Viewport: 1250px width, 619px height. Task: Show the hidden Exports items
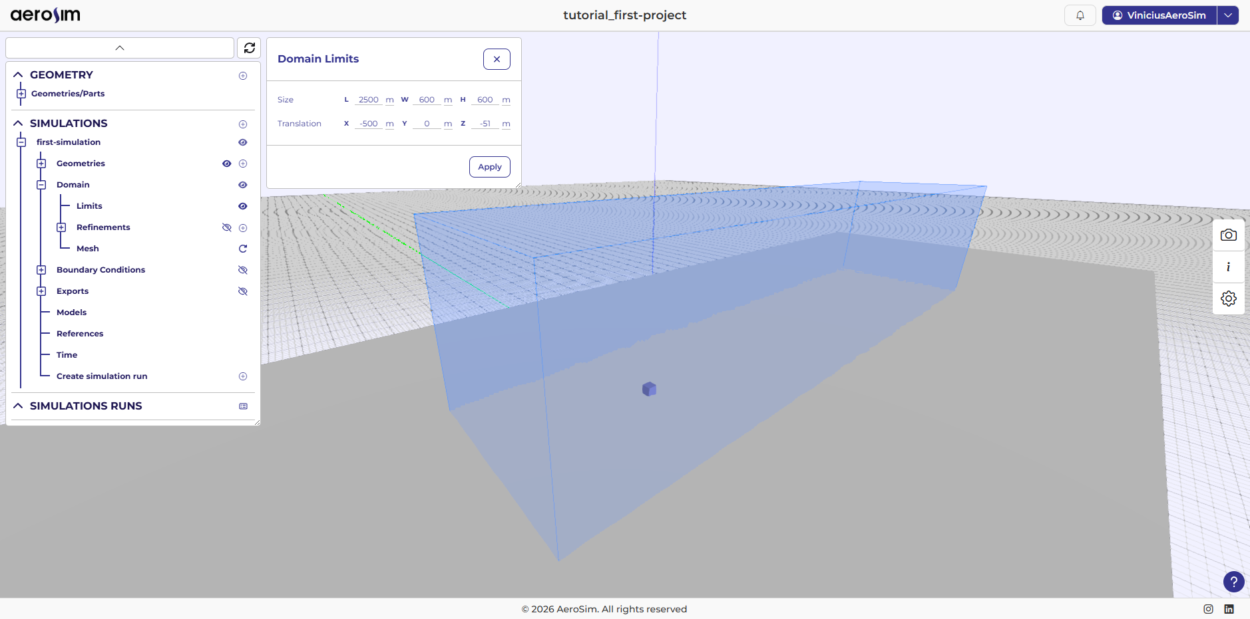click(x=243, y=291)
